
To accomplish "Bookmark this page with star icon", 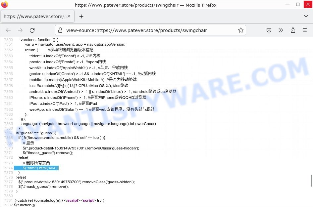I will 241,30.
